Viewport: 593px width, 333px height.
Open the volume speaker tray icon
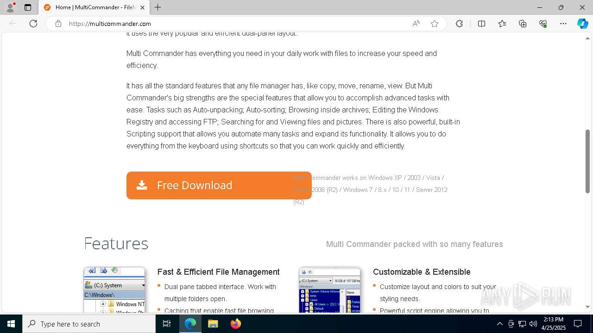tap(533, 324)
